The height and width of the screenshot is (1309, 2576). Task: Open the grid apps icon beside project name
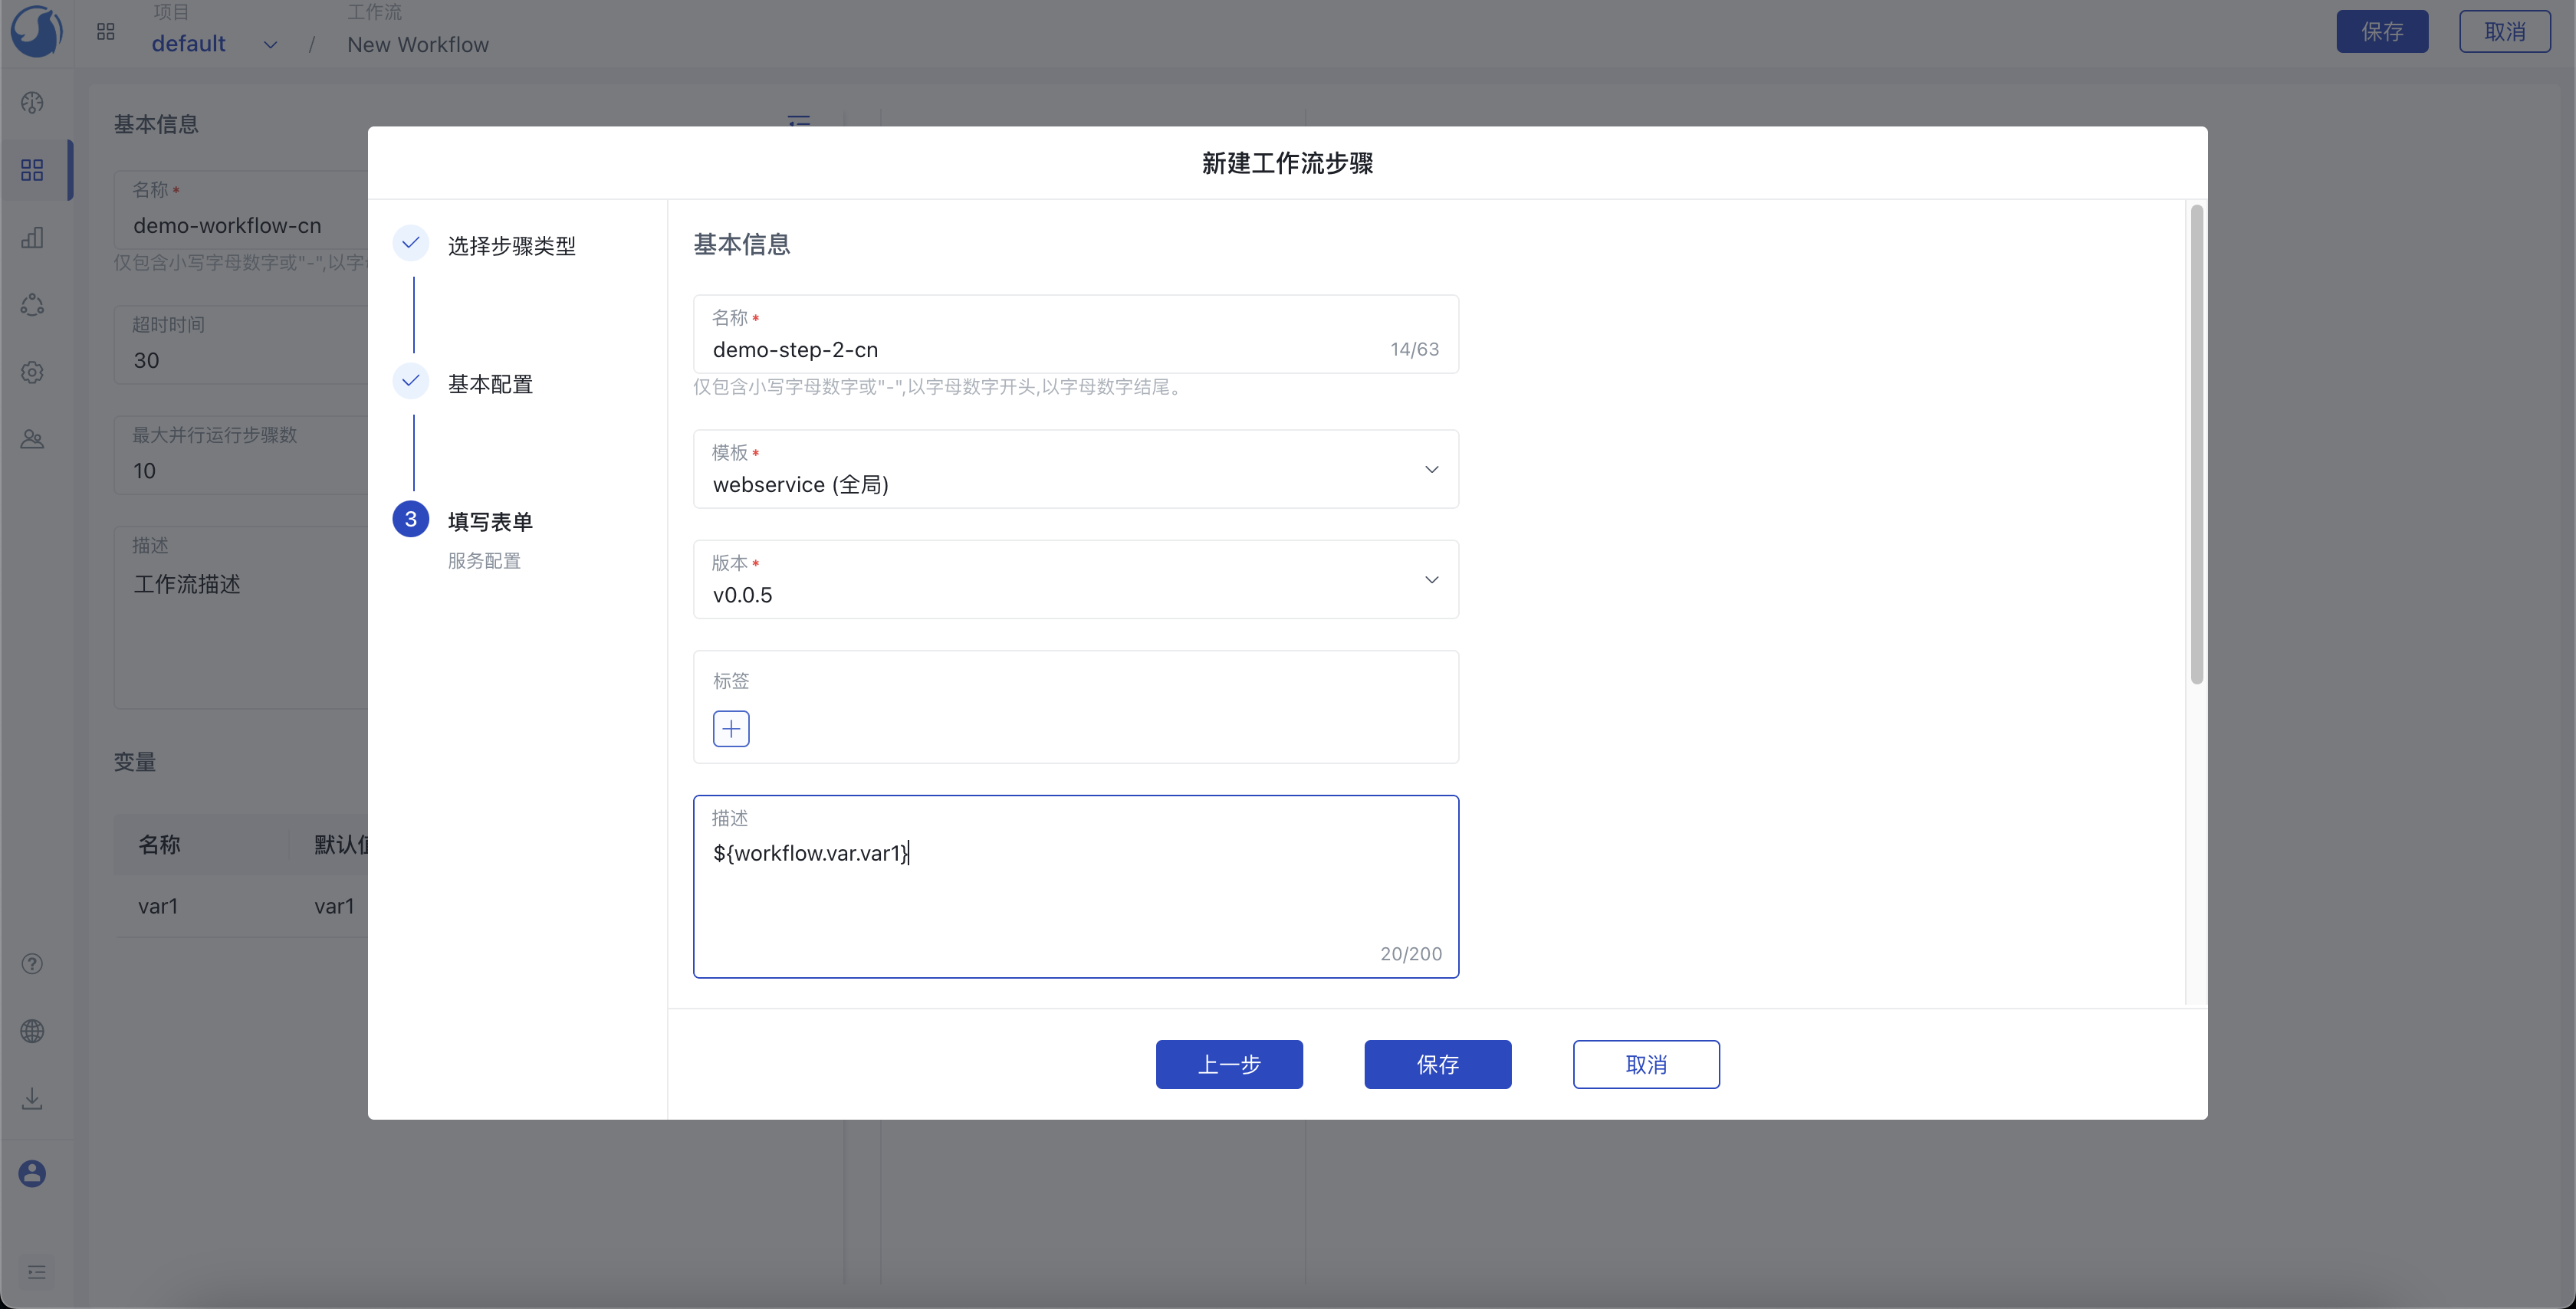[x=106, y=32]
